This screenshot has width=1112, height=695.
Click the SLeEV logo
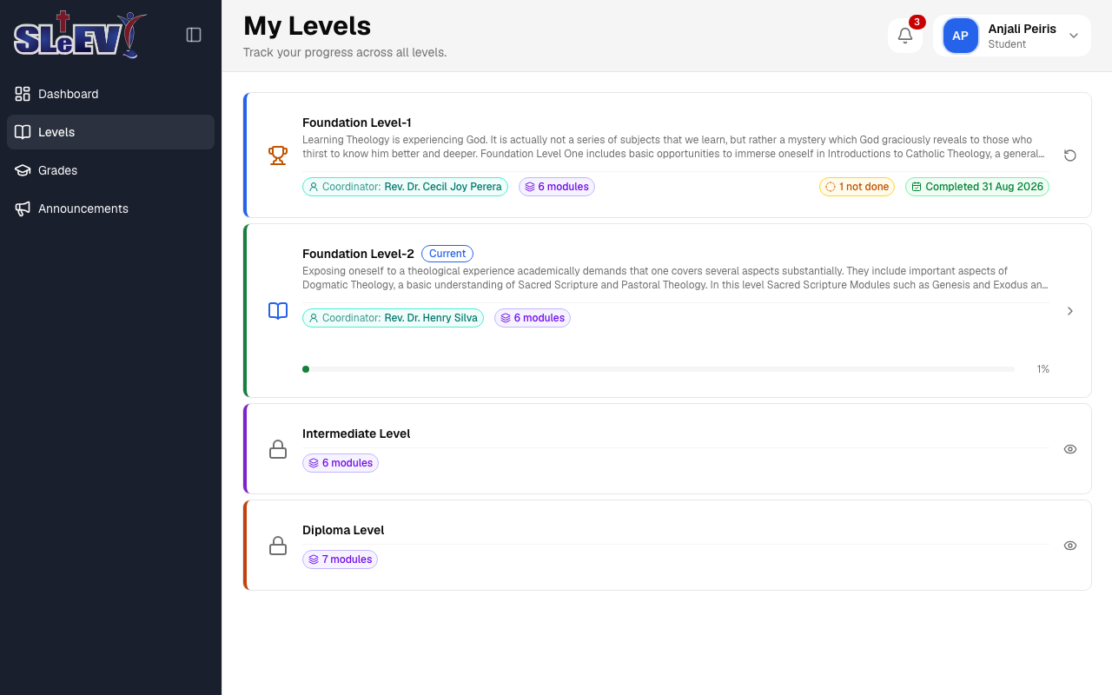80,35
